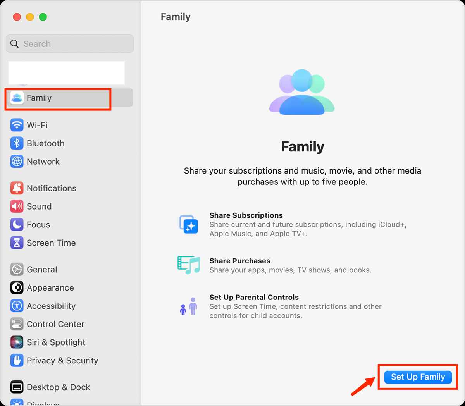
Task: Click the Notifications bell icon
Action: click(x=17, y=188)
